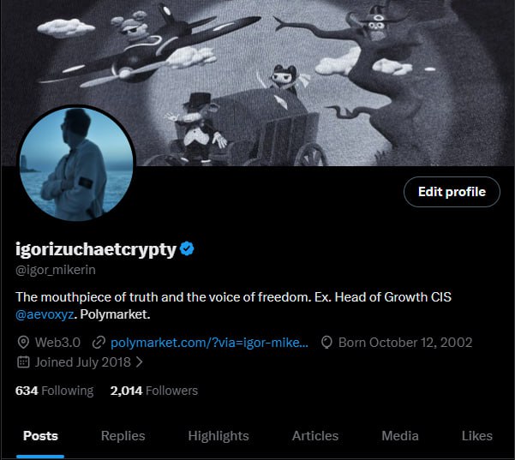Viewport: 515px width, 460px height.
Task: Open the circular profile avatar photo
Action: tap(76, 163)
